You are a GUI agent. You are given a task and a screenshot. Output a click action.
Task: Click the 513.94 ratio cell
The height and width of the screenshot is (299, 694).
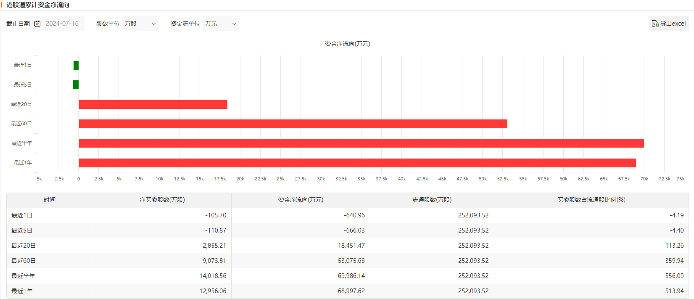pos(591,291)
